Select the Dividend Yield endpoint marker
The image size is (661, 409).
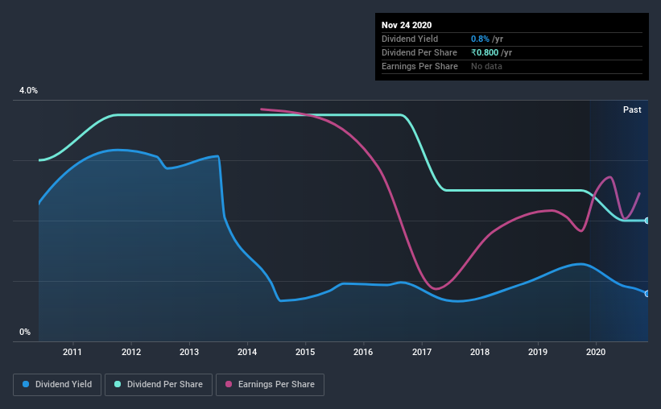(647, 294)
